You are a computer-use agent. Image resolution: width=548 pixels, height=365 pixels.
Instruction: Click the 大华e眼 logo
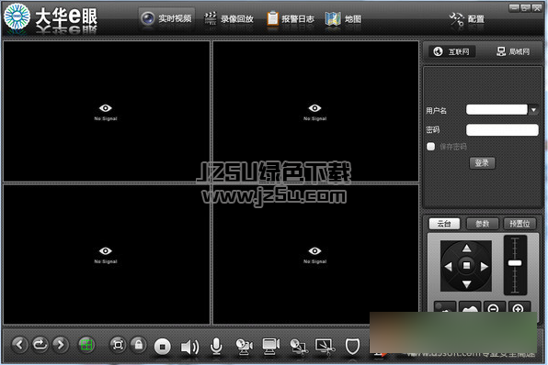point(51,17)
